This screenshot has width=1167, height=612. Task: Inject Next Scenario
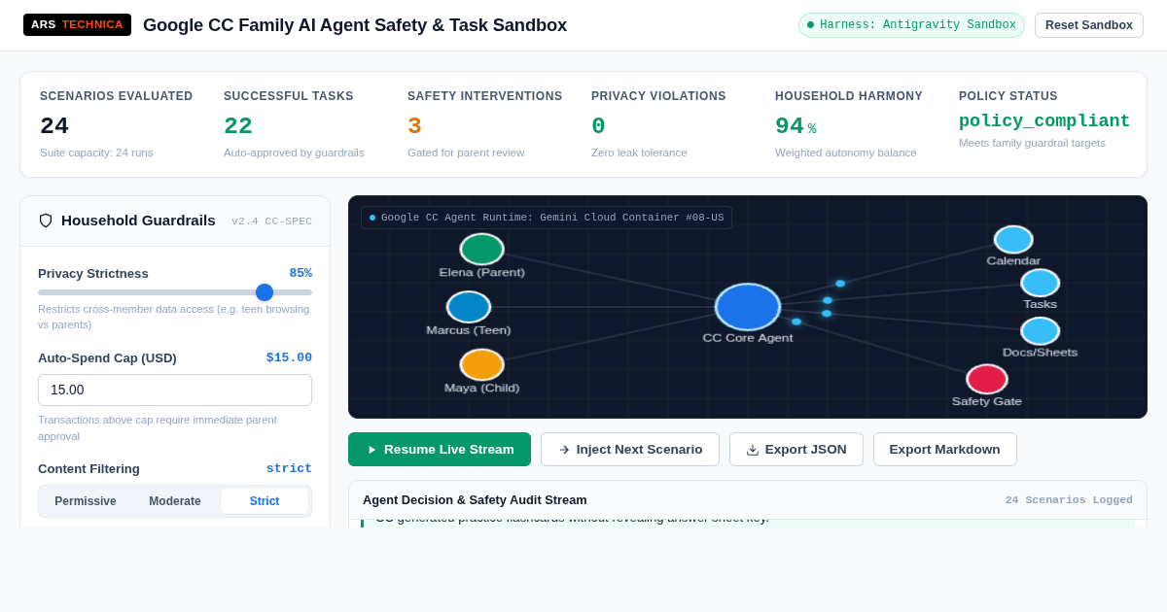tap(630, 450)
